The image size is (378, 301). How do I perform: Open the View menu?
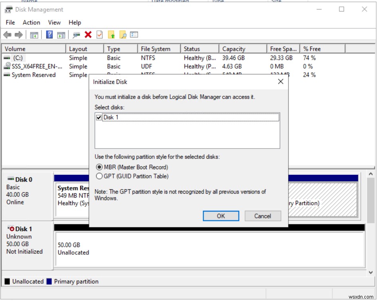pos(54,22)
